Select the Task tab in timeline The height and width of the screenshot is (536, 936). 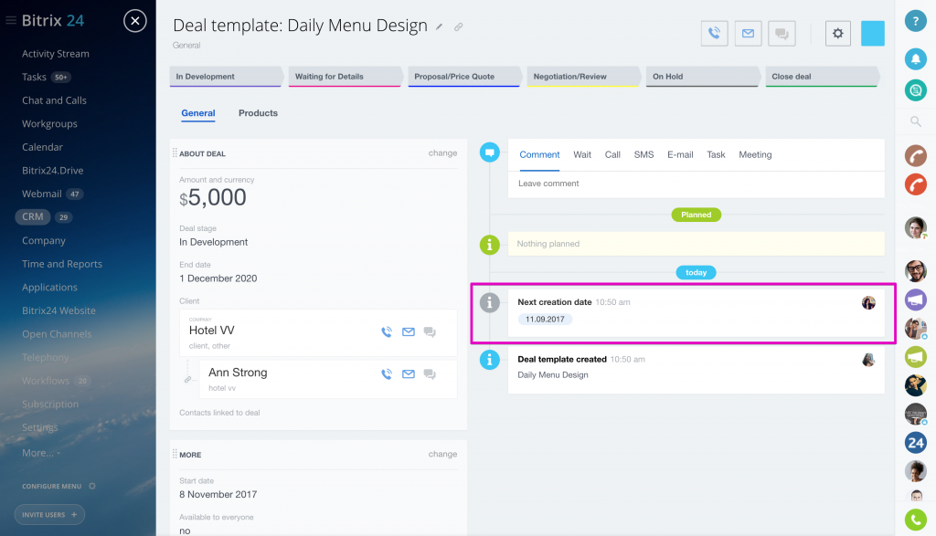tap(716, 155)
